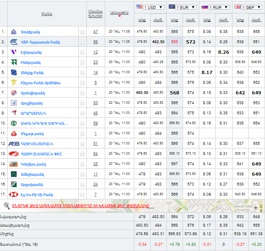Toggle favorite star for VTB-Armenia Bank
This screenshot has height=251, width=265.
(x=82, y=42)
